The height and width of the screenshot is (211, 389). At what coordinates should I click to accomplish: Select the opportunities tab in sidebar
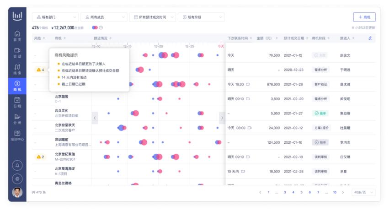pyautogui.click(x=17, y=86)
